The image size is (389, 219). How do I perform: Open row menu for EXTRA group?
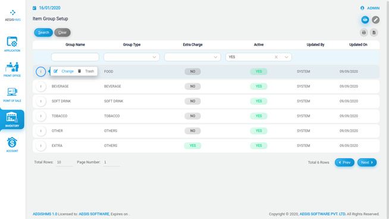[x=40, y=146]
